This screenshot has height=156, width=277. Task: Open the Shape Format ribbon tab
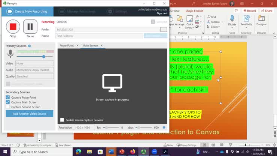pyautogui.click(x=194, y=11)
